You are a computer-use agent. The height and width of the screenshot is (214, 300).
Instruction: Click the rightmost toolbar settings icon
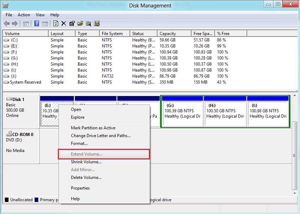pos(96,24)
